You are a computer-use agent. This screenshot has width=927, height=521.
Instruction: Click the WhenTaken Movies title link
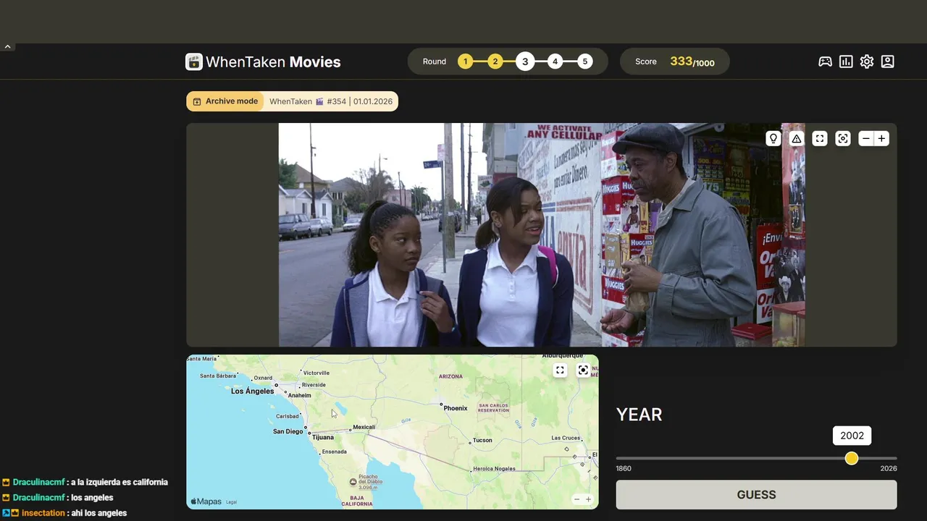pos(273,62)
